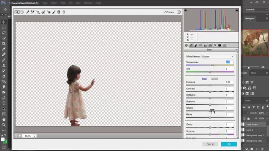This screenshot has height=151, width=269.
Task: Open the Basic panel flyout menu
Action: 236,49
